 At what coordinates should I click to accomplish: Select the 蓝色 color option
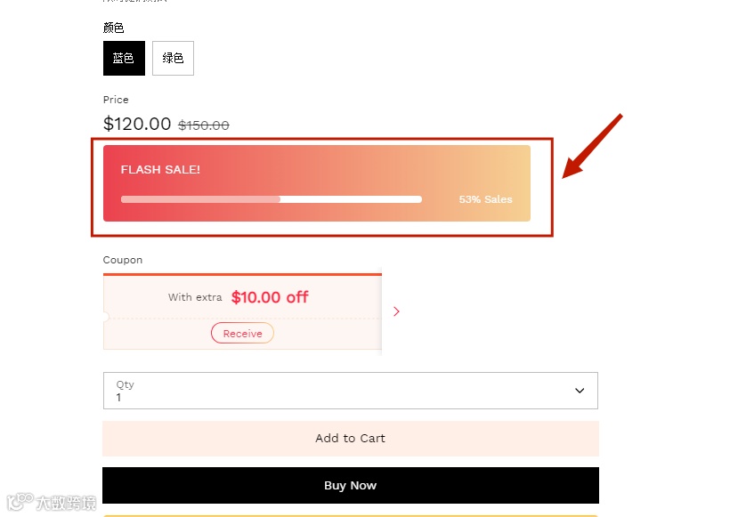point(124,59)
